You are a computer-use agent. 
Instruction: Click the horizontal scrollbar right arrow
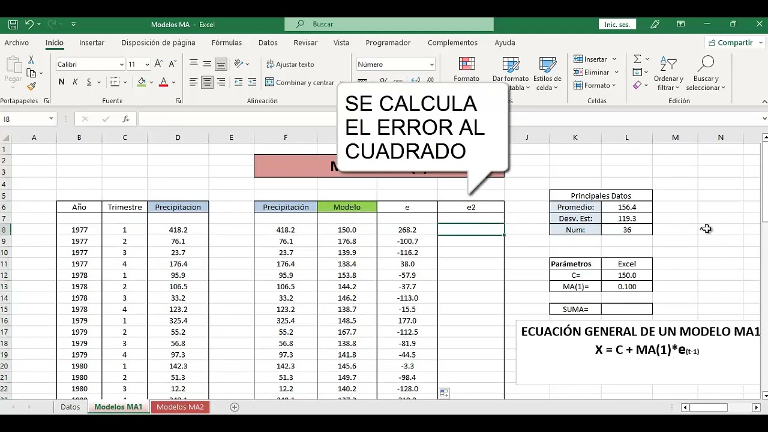coord(757,407)
